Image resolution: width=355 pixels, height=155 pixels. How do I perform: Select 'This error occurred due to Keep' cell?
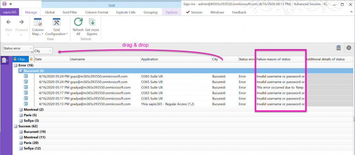(280, 87)
